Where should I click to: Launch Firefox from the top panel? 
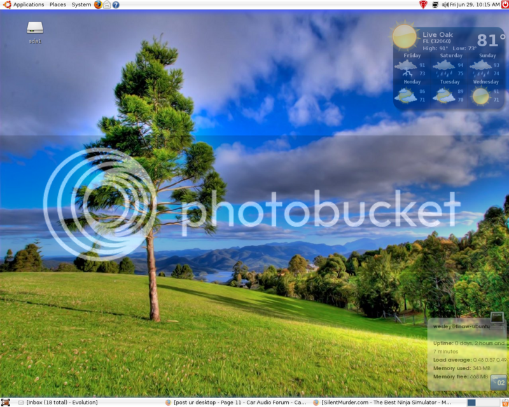point(98,4)
